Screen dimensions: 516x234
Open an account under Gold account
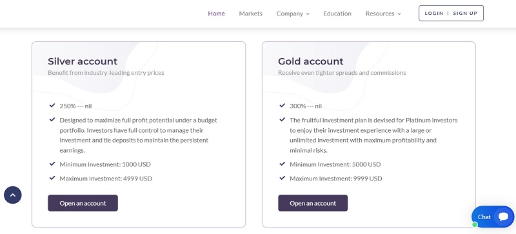point(313,203)
